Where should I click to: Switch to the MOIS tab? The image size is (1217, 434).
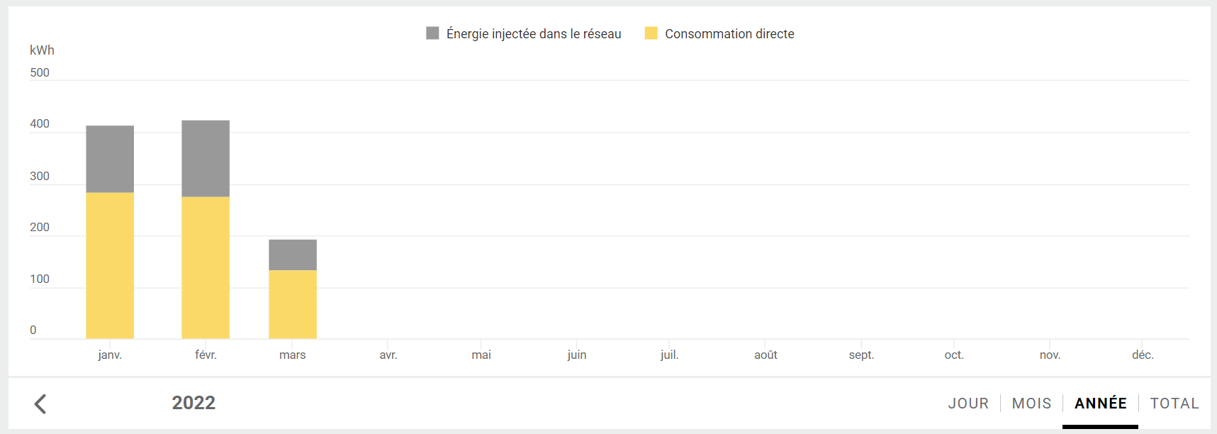[1031, 404]
